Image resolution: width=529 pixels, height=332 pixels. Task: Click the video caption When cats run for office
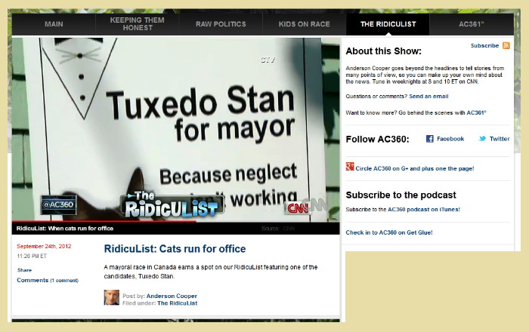coord(65,229)
